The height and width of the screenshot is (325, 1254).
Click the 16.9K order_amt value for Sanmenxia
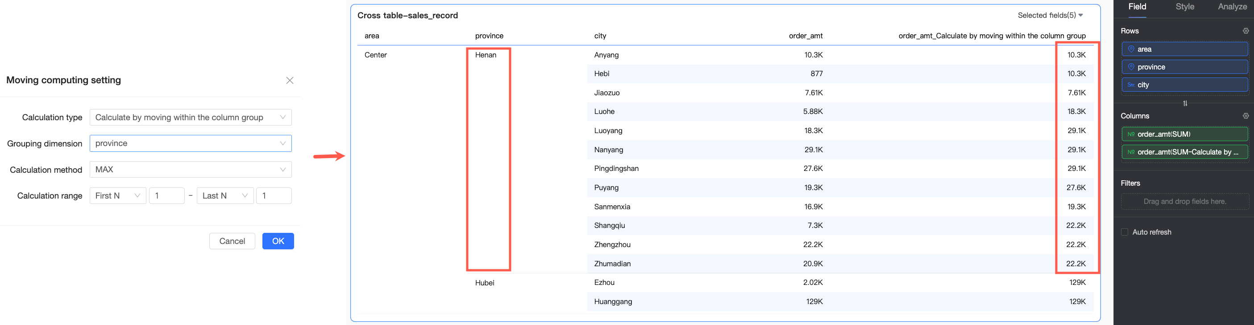814,207
